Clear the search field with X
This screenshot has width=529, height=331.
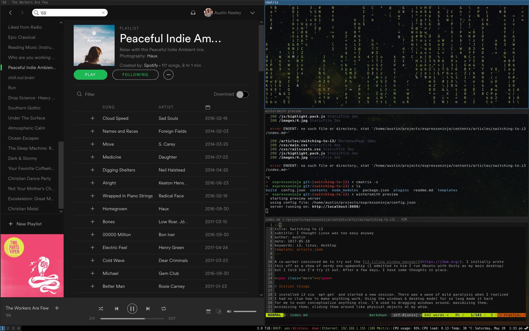tap(103, 13)
